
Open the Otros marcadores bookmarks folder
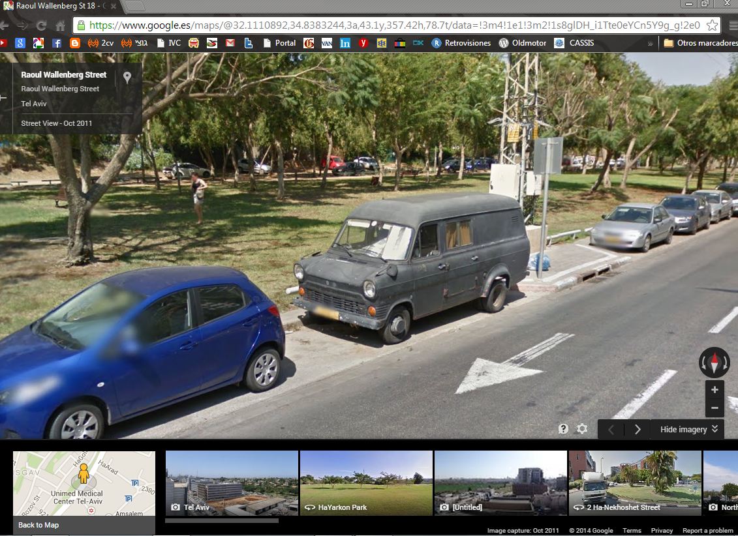tap(700, 43)
